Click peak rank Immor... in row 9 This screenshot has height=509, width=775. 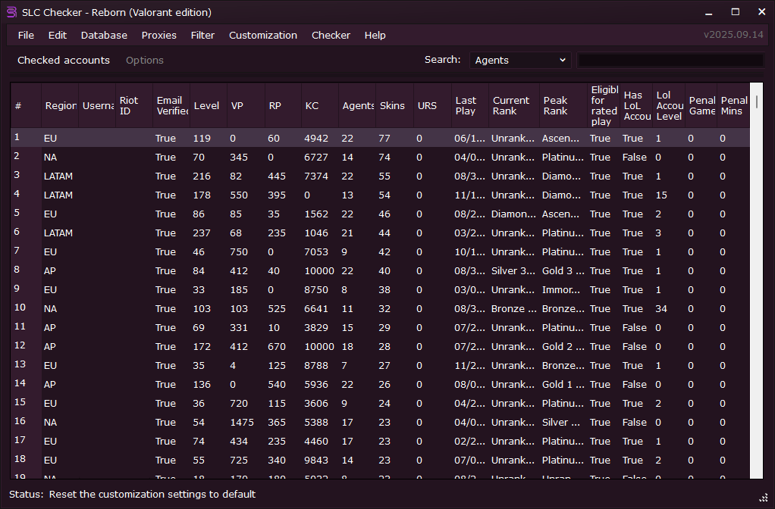click(563, 290)
